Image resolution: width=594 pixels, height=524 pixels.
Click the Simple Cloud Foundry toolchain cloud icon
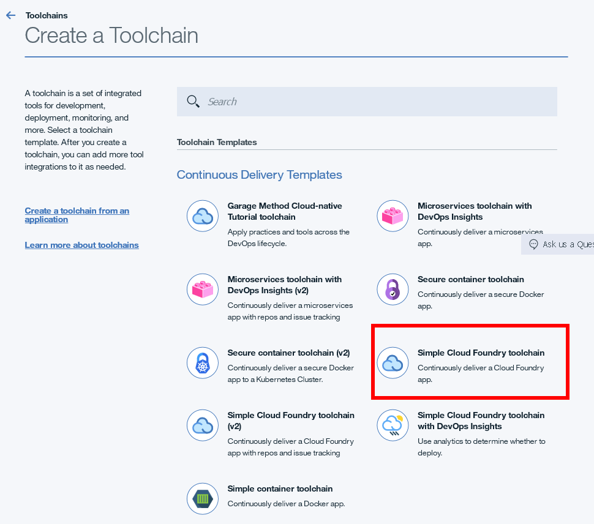[393, 363]
